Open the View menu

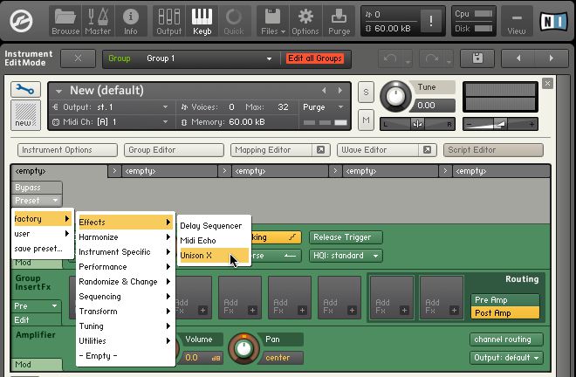pyautogui.click(x=516, y=21)
